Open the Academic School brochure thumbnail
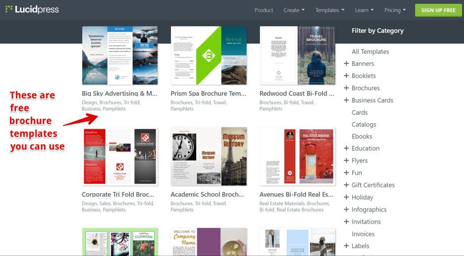 click(209, 156)
